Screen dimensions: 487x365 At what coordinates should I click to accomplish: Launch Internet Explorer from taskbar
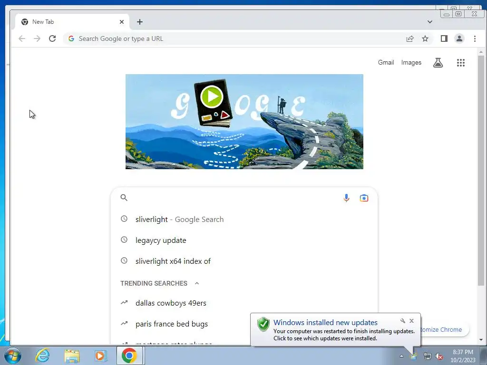(x=42, y=355)
